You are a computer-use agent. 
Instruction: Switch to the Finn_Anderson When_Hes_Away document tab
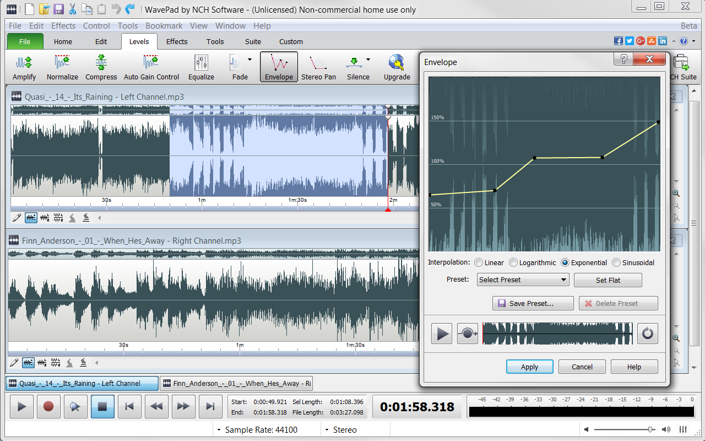(x=237, y=383)
